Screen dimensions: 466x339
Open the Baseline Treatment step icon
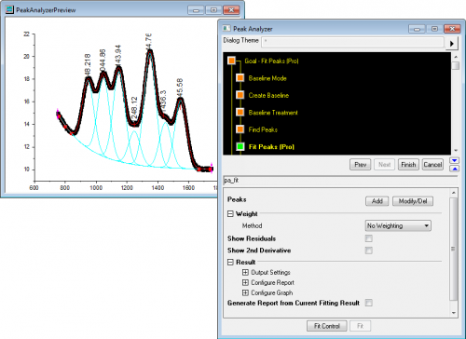tap(240, 112)
